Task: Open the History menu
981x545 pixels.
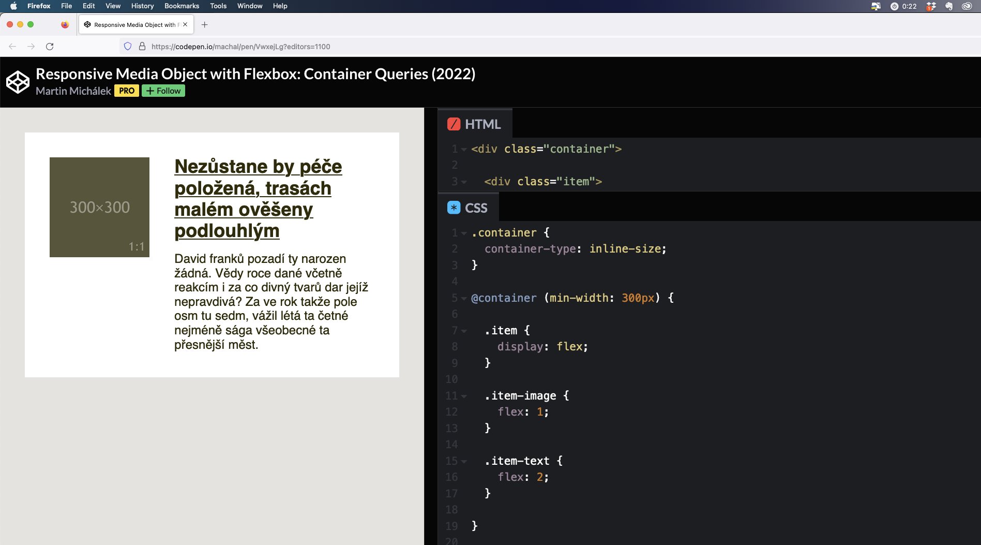Action: coord(142,6)
